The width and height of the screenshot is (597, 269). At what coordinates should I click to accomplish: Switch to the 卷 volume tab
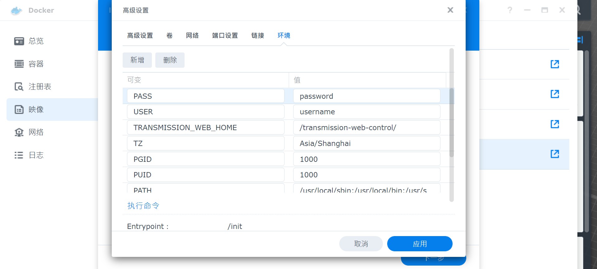170,35
